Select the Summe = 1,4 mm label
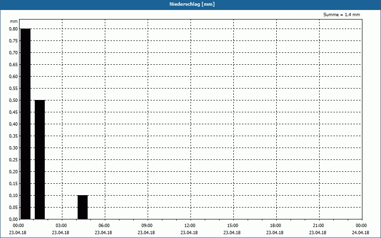Viewport: 381px width, 238px height. [341, 15]
